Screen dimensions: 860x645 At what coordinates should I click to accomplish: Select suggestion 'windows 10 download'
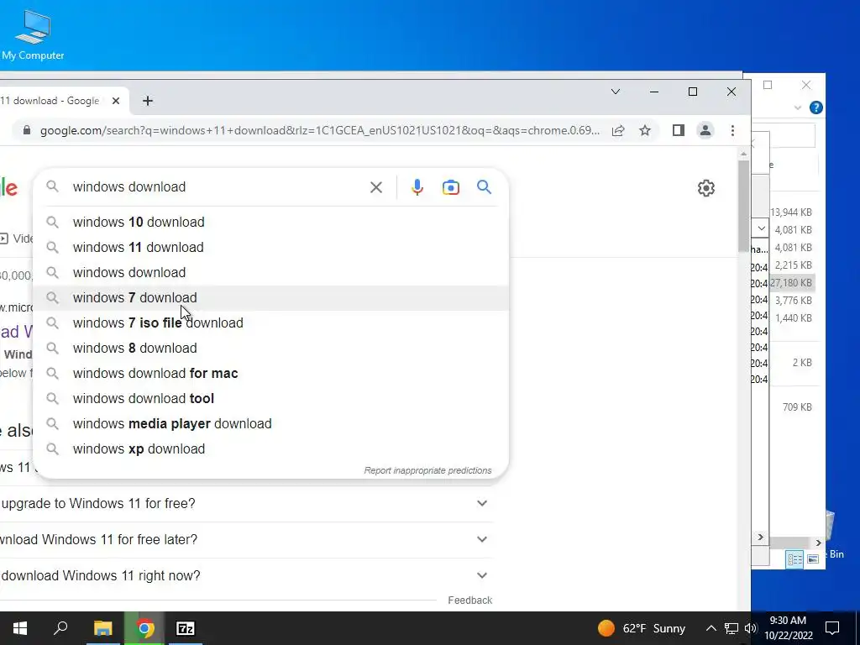pos(271,222)
